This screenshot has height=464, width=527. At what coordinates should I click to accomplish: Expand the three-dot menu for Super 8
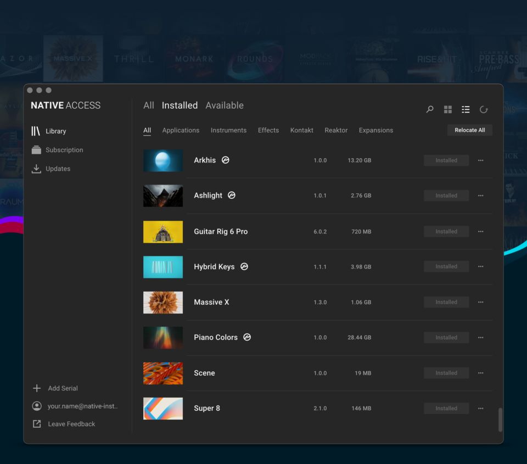[481, 409]
